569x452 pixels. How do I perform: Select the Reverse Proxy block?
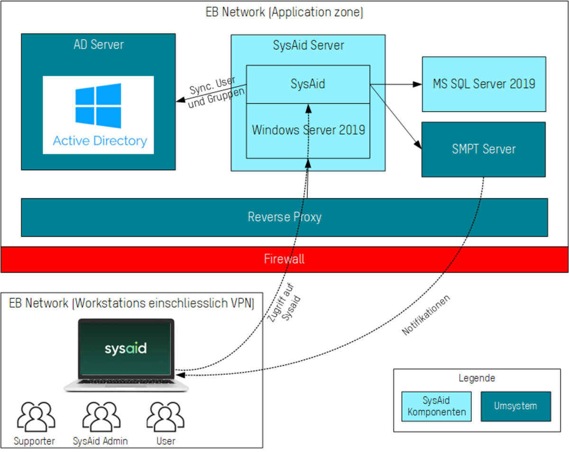point(284,217)
